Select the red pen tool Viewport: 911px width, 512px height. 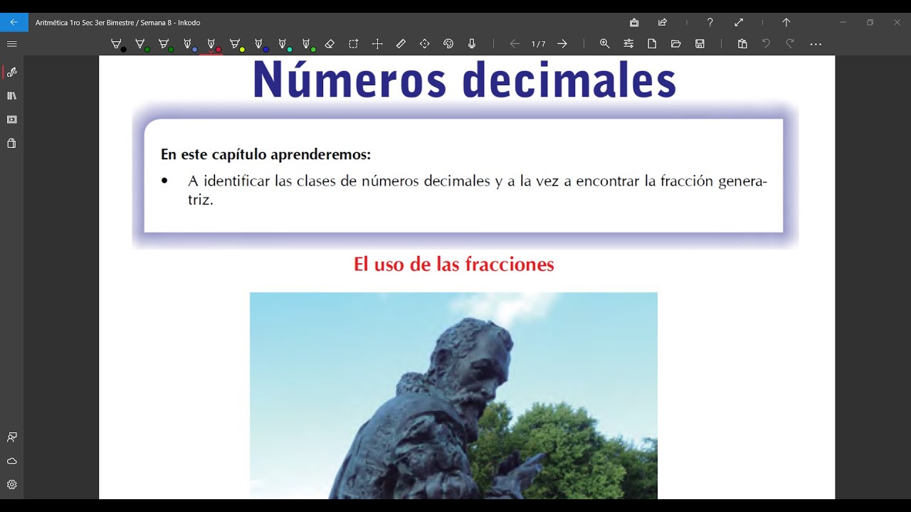click(x=212, y=44)
